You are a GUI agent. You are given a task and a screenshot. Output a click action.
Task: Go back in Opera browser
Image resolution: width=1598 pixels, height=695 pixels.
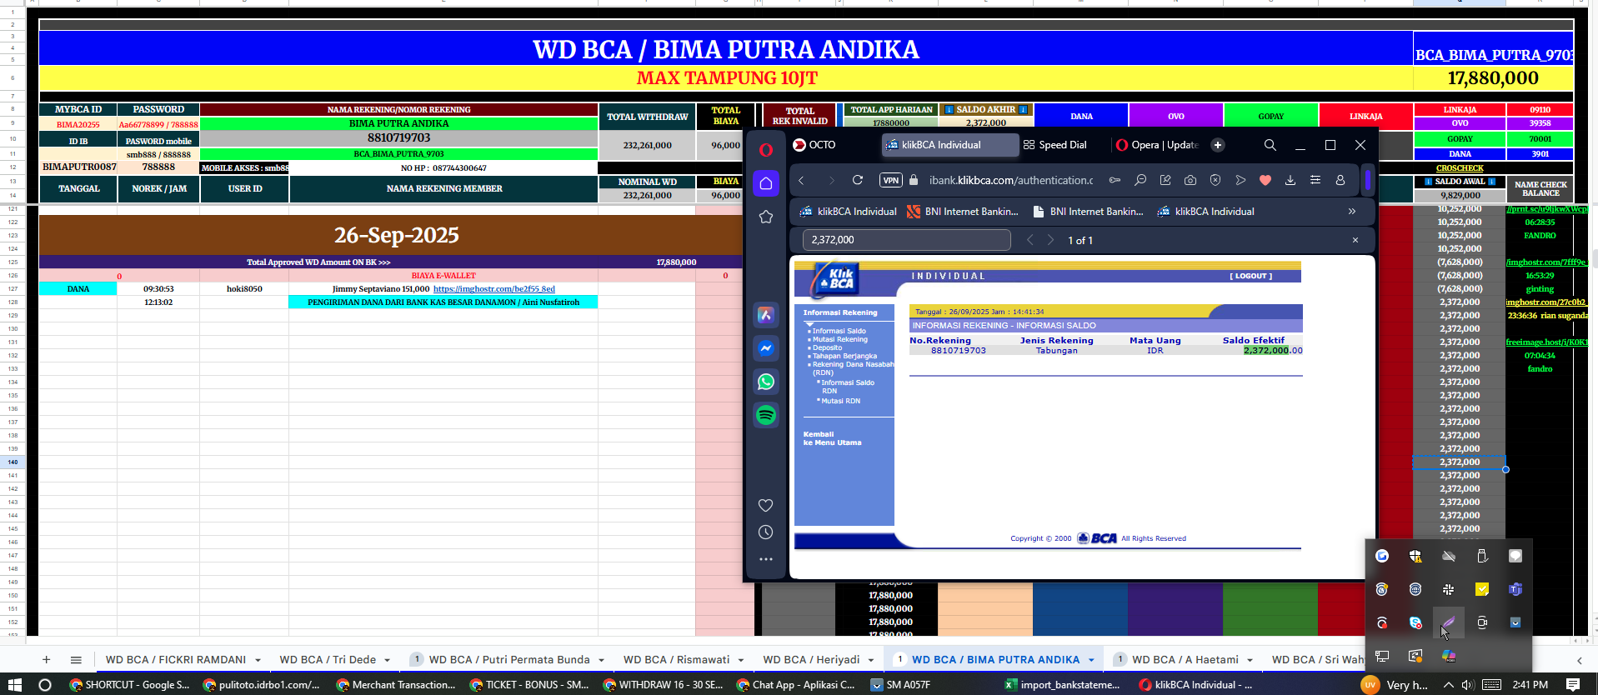click(x=802, y=180)
